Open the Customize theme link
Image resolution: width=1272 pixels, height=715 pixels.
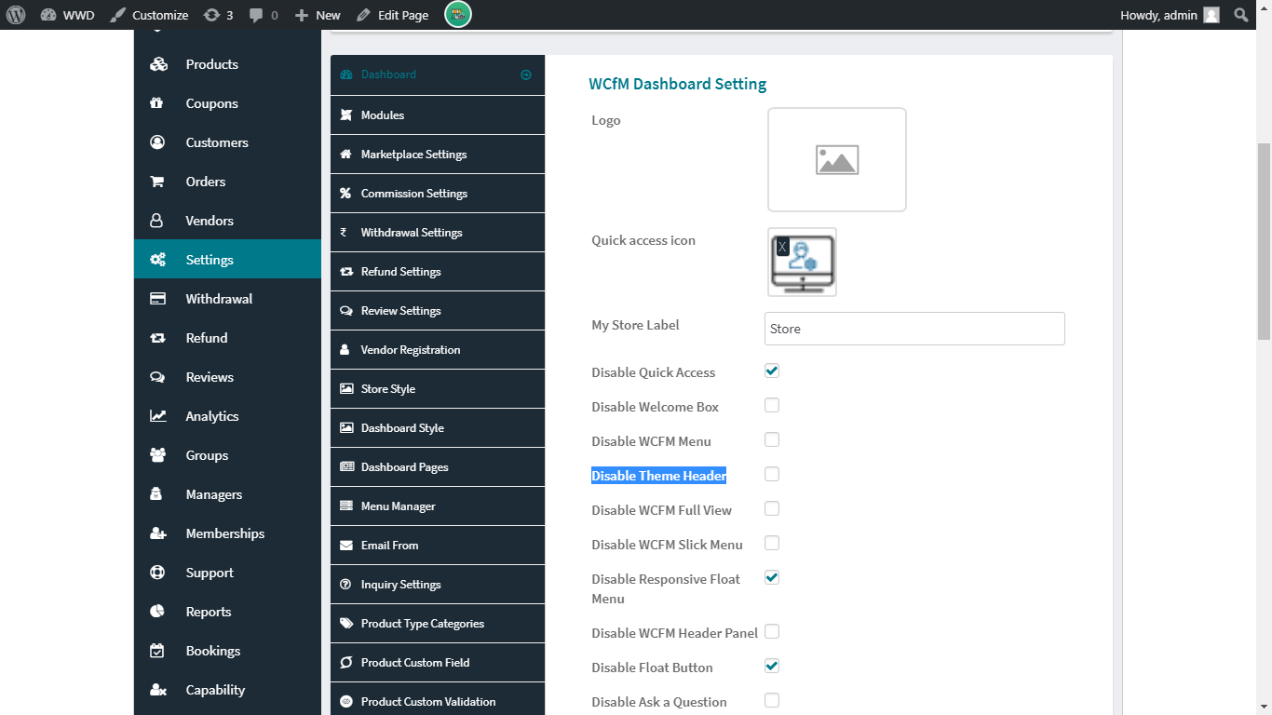pyautogui.click(x=148, y=15)
